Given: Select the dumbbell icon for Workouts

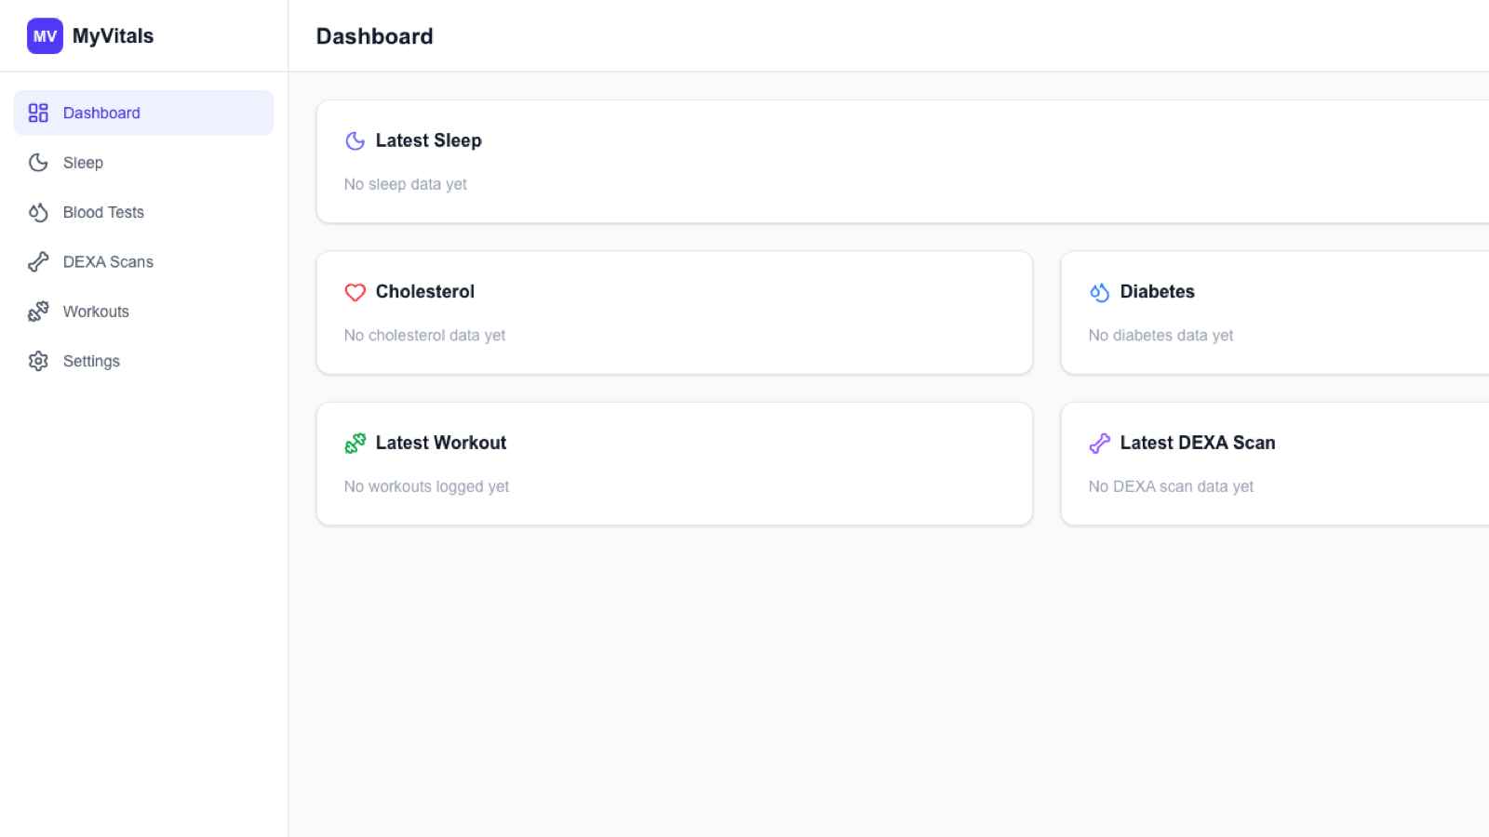Looking at the screenshot, I should (x=37, y=311).
